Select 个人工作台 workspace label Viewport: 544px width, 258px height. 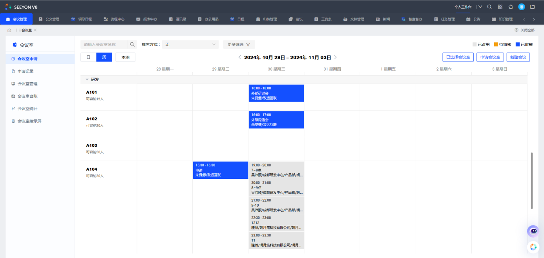(x=463, y=7)
